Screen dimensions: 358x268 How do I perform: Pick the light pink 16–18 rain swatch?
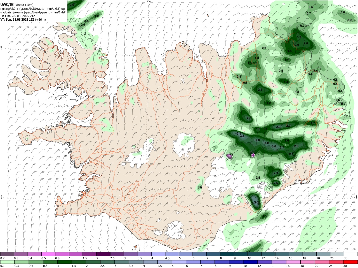[x=293, y=262]
